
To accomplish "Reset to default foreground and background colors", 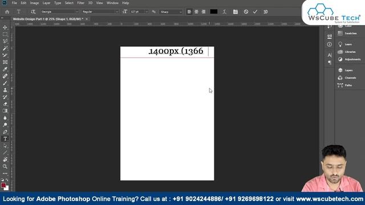I will point(2,180).
